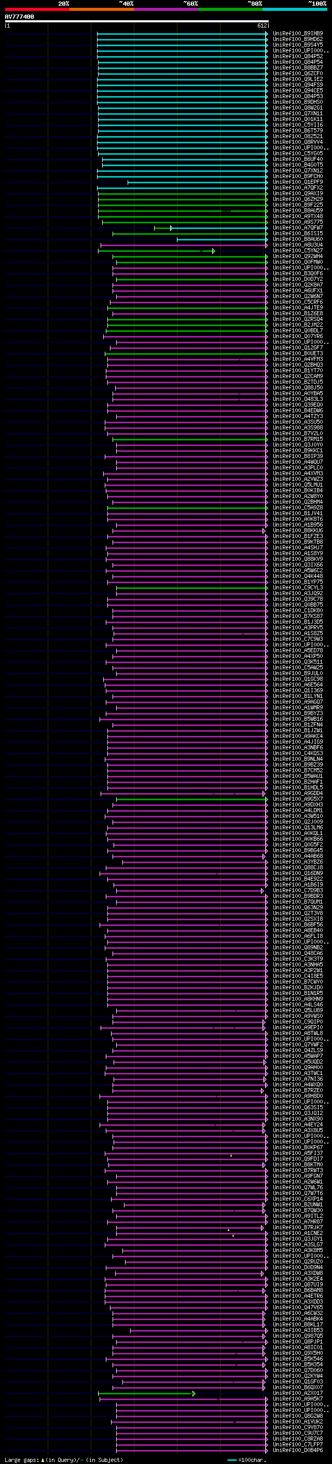Click the UniRef100_Q8RVV4 entry
332x1464 pixels.
298,142
